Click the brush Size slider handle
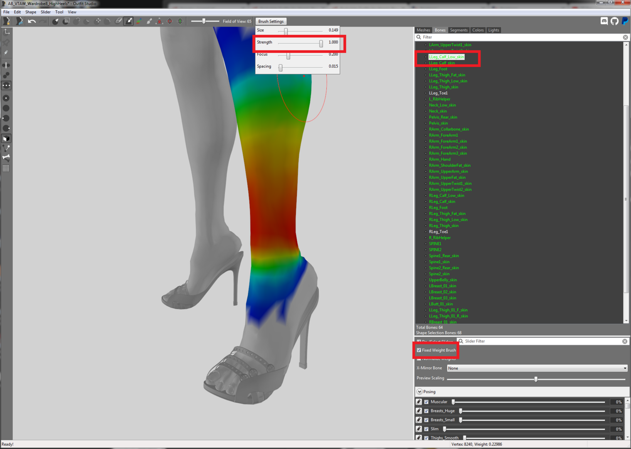 point(286,31)
